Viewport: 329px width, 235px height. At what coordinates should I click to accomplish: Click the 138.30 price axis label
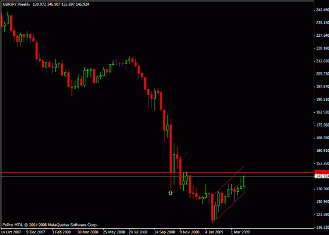coord(323,189)
